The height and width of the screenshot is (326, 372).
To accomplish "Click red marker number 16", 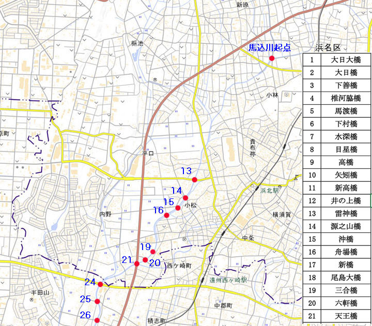I will click(166, 215).
